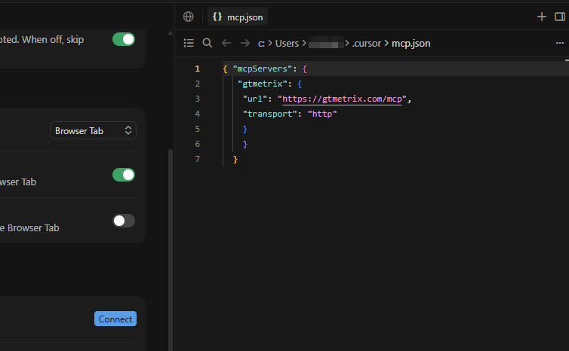Navigate forward with right arrow
Viewport: 569px width, 351px height.
coord(245,43)
